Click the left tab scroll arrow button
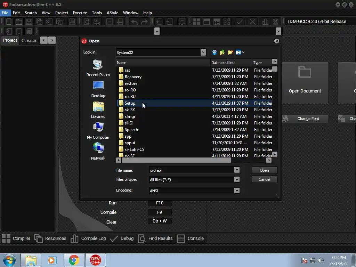Image resolution: width=356 pixels, height=267 pixels. [44, 40]
